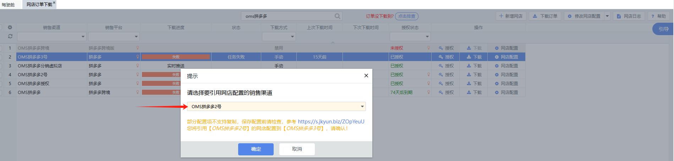Tick the checkbox for row 1
This screenshot has height=161, width=674.
tap(1, 48)
